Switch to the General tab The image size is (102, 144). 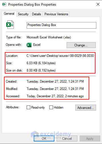click(x=9, y=14)
